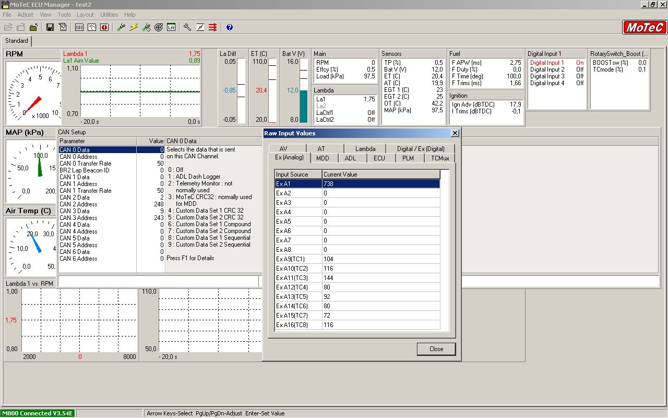Select the Standard layout tab
Screen dimensions: 668x418
pyautogui.click(x=17, y=41)
